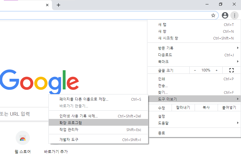This screenshot has height=157, width=241.
Task: Open 확장 프로그램 in the submenu
Action: click(98, 122)
